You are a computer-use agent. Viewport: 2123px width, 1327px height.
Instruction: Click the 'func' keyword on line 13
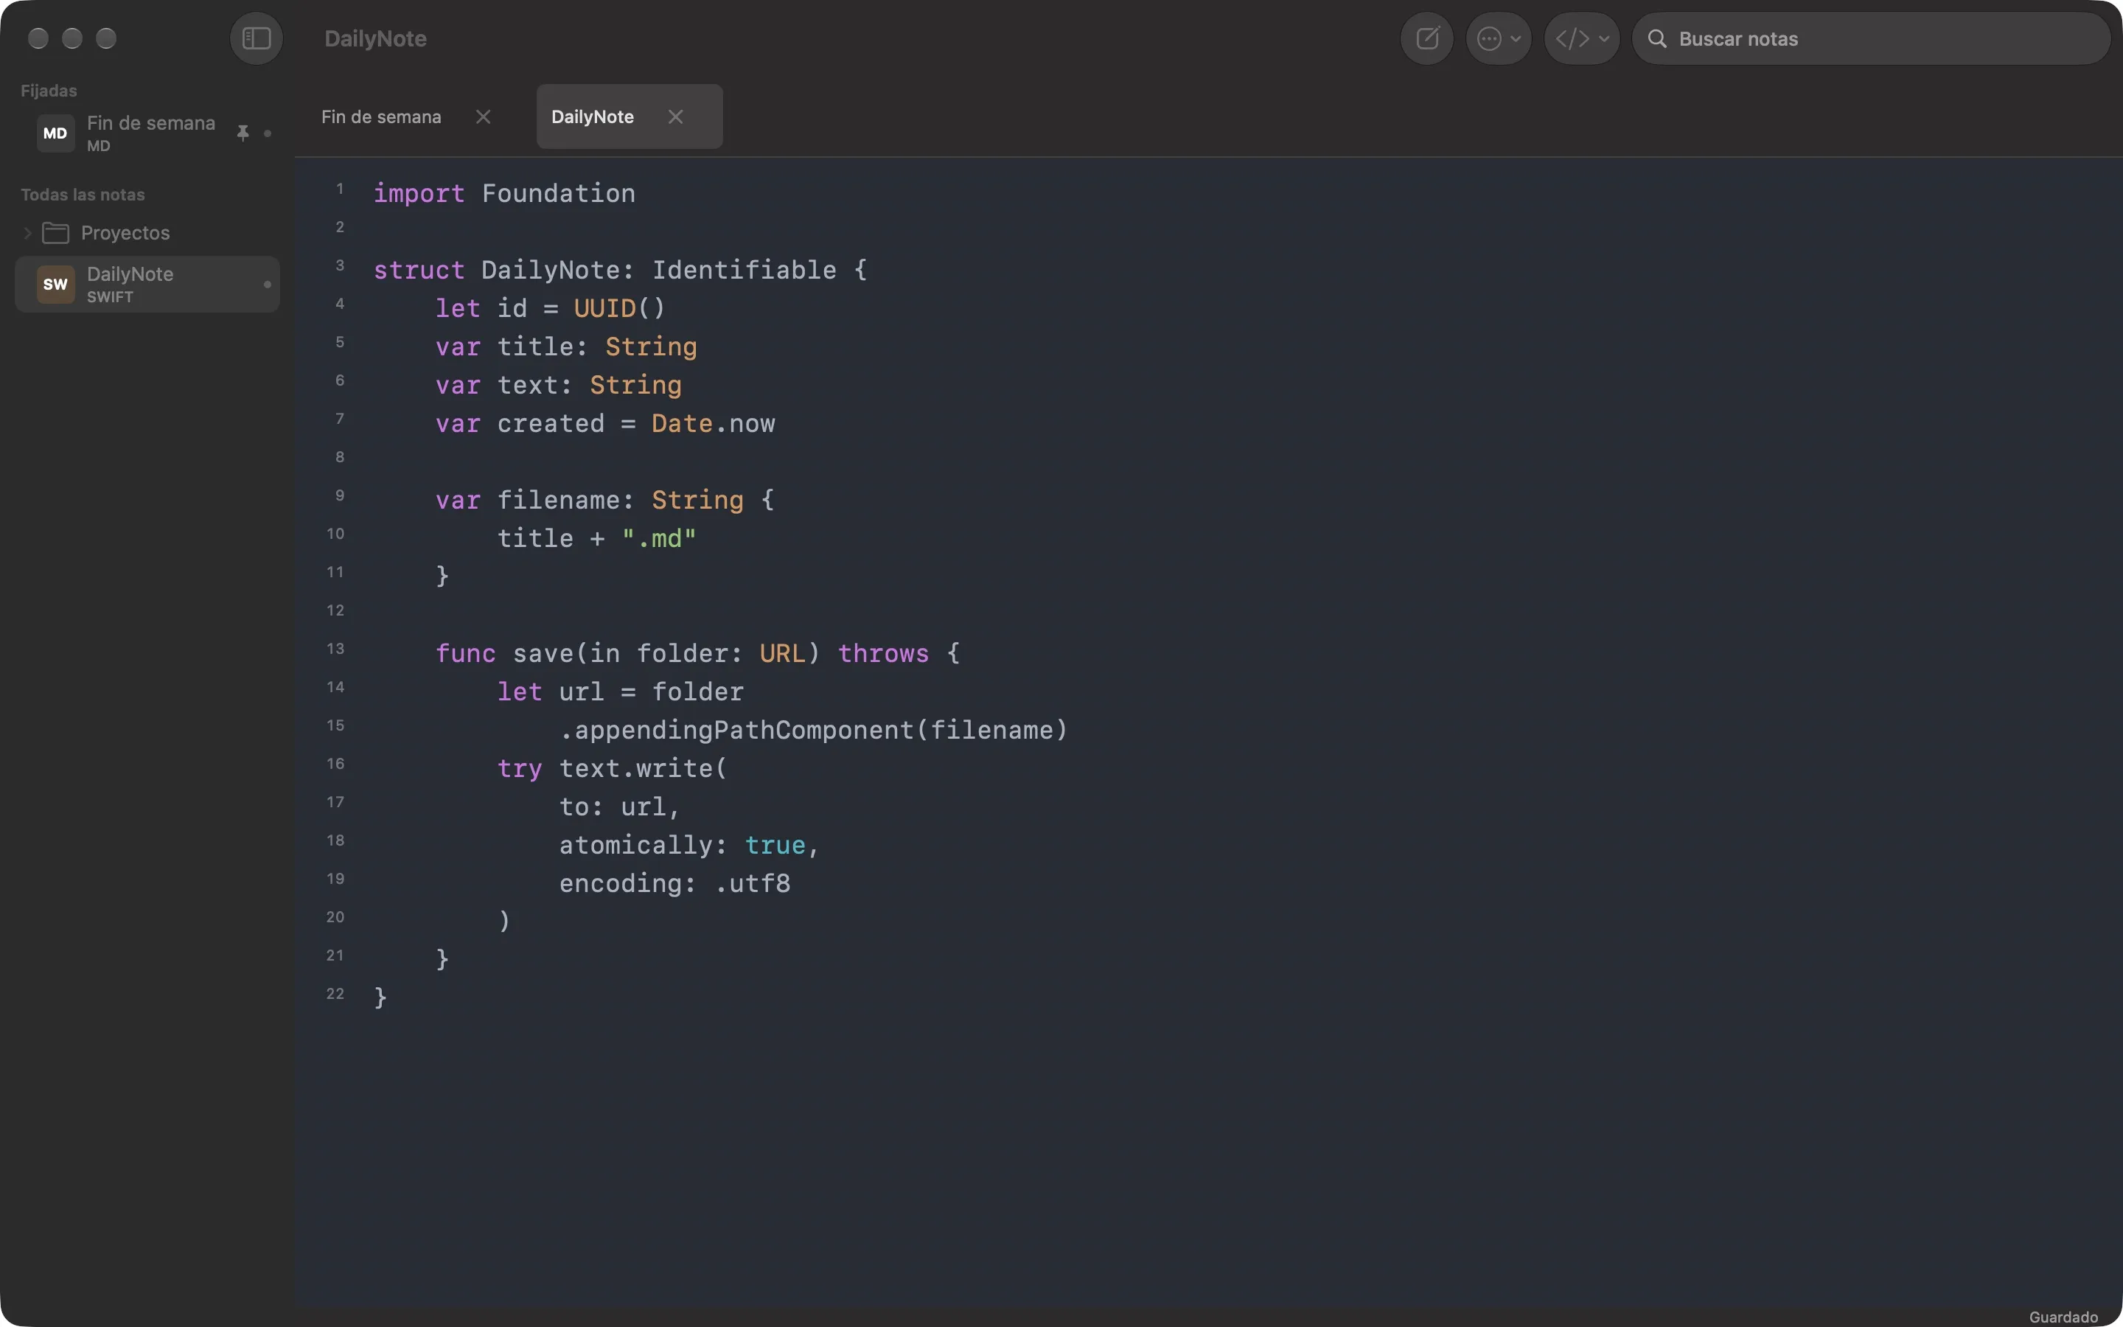pos(466,654)
